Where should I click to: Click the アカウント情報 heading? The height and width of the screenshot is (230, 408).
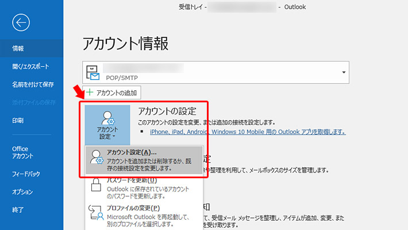pos(125,44)
